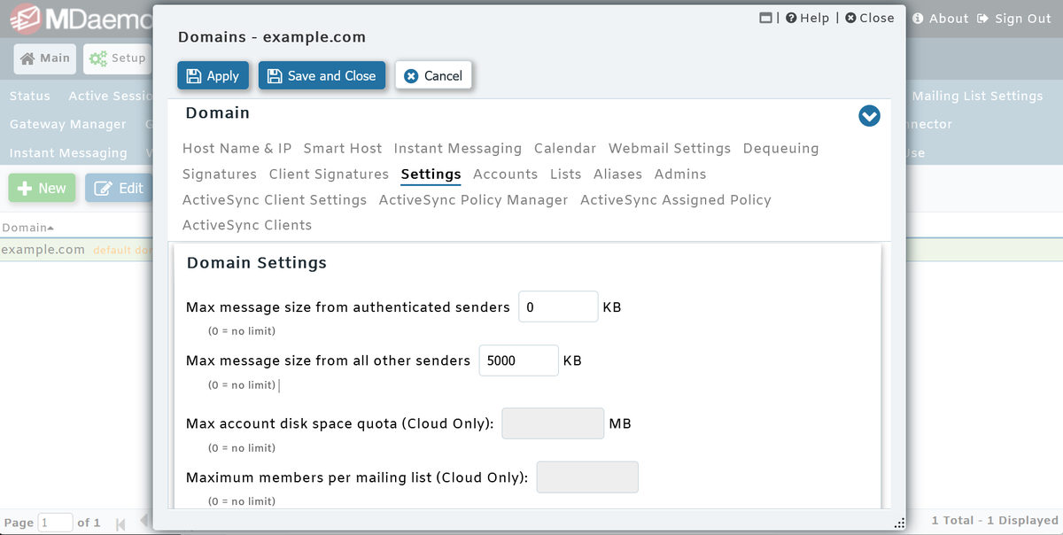This screenshot has width=1063, height=535.
Task: Go to first page arrow icon
Action: [x=121, y=523]
